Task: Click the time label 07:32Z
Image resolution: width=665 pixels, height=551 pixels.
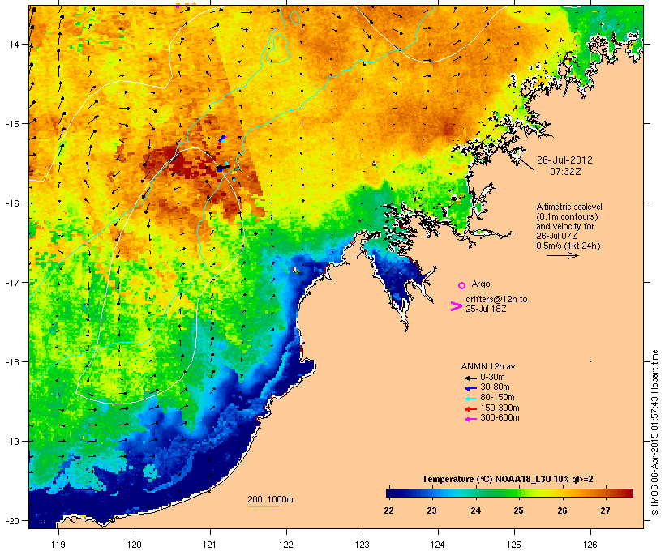Action: click(566, 172)
